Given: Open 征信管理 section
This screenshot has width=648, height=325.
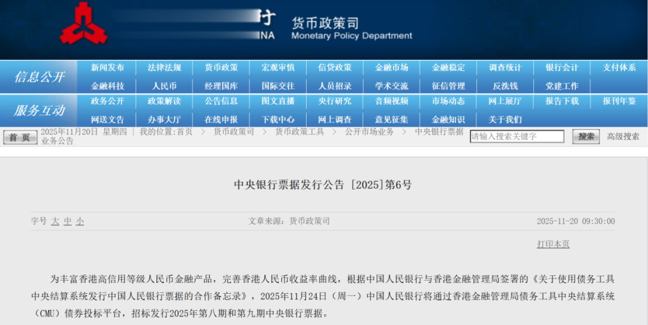Looking at the screenshot, I should (448, 86).
